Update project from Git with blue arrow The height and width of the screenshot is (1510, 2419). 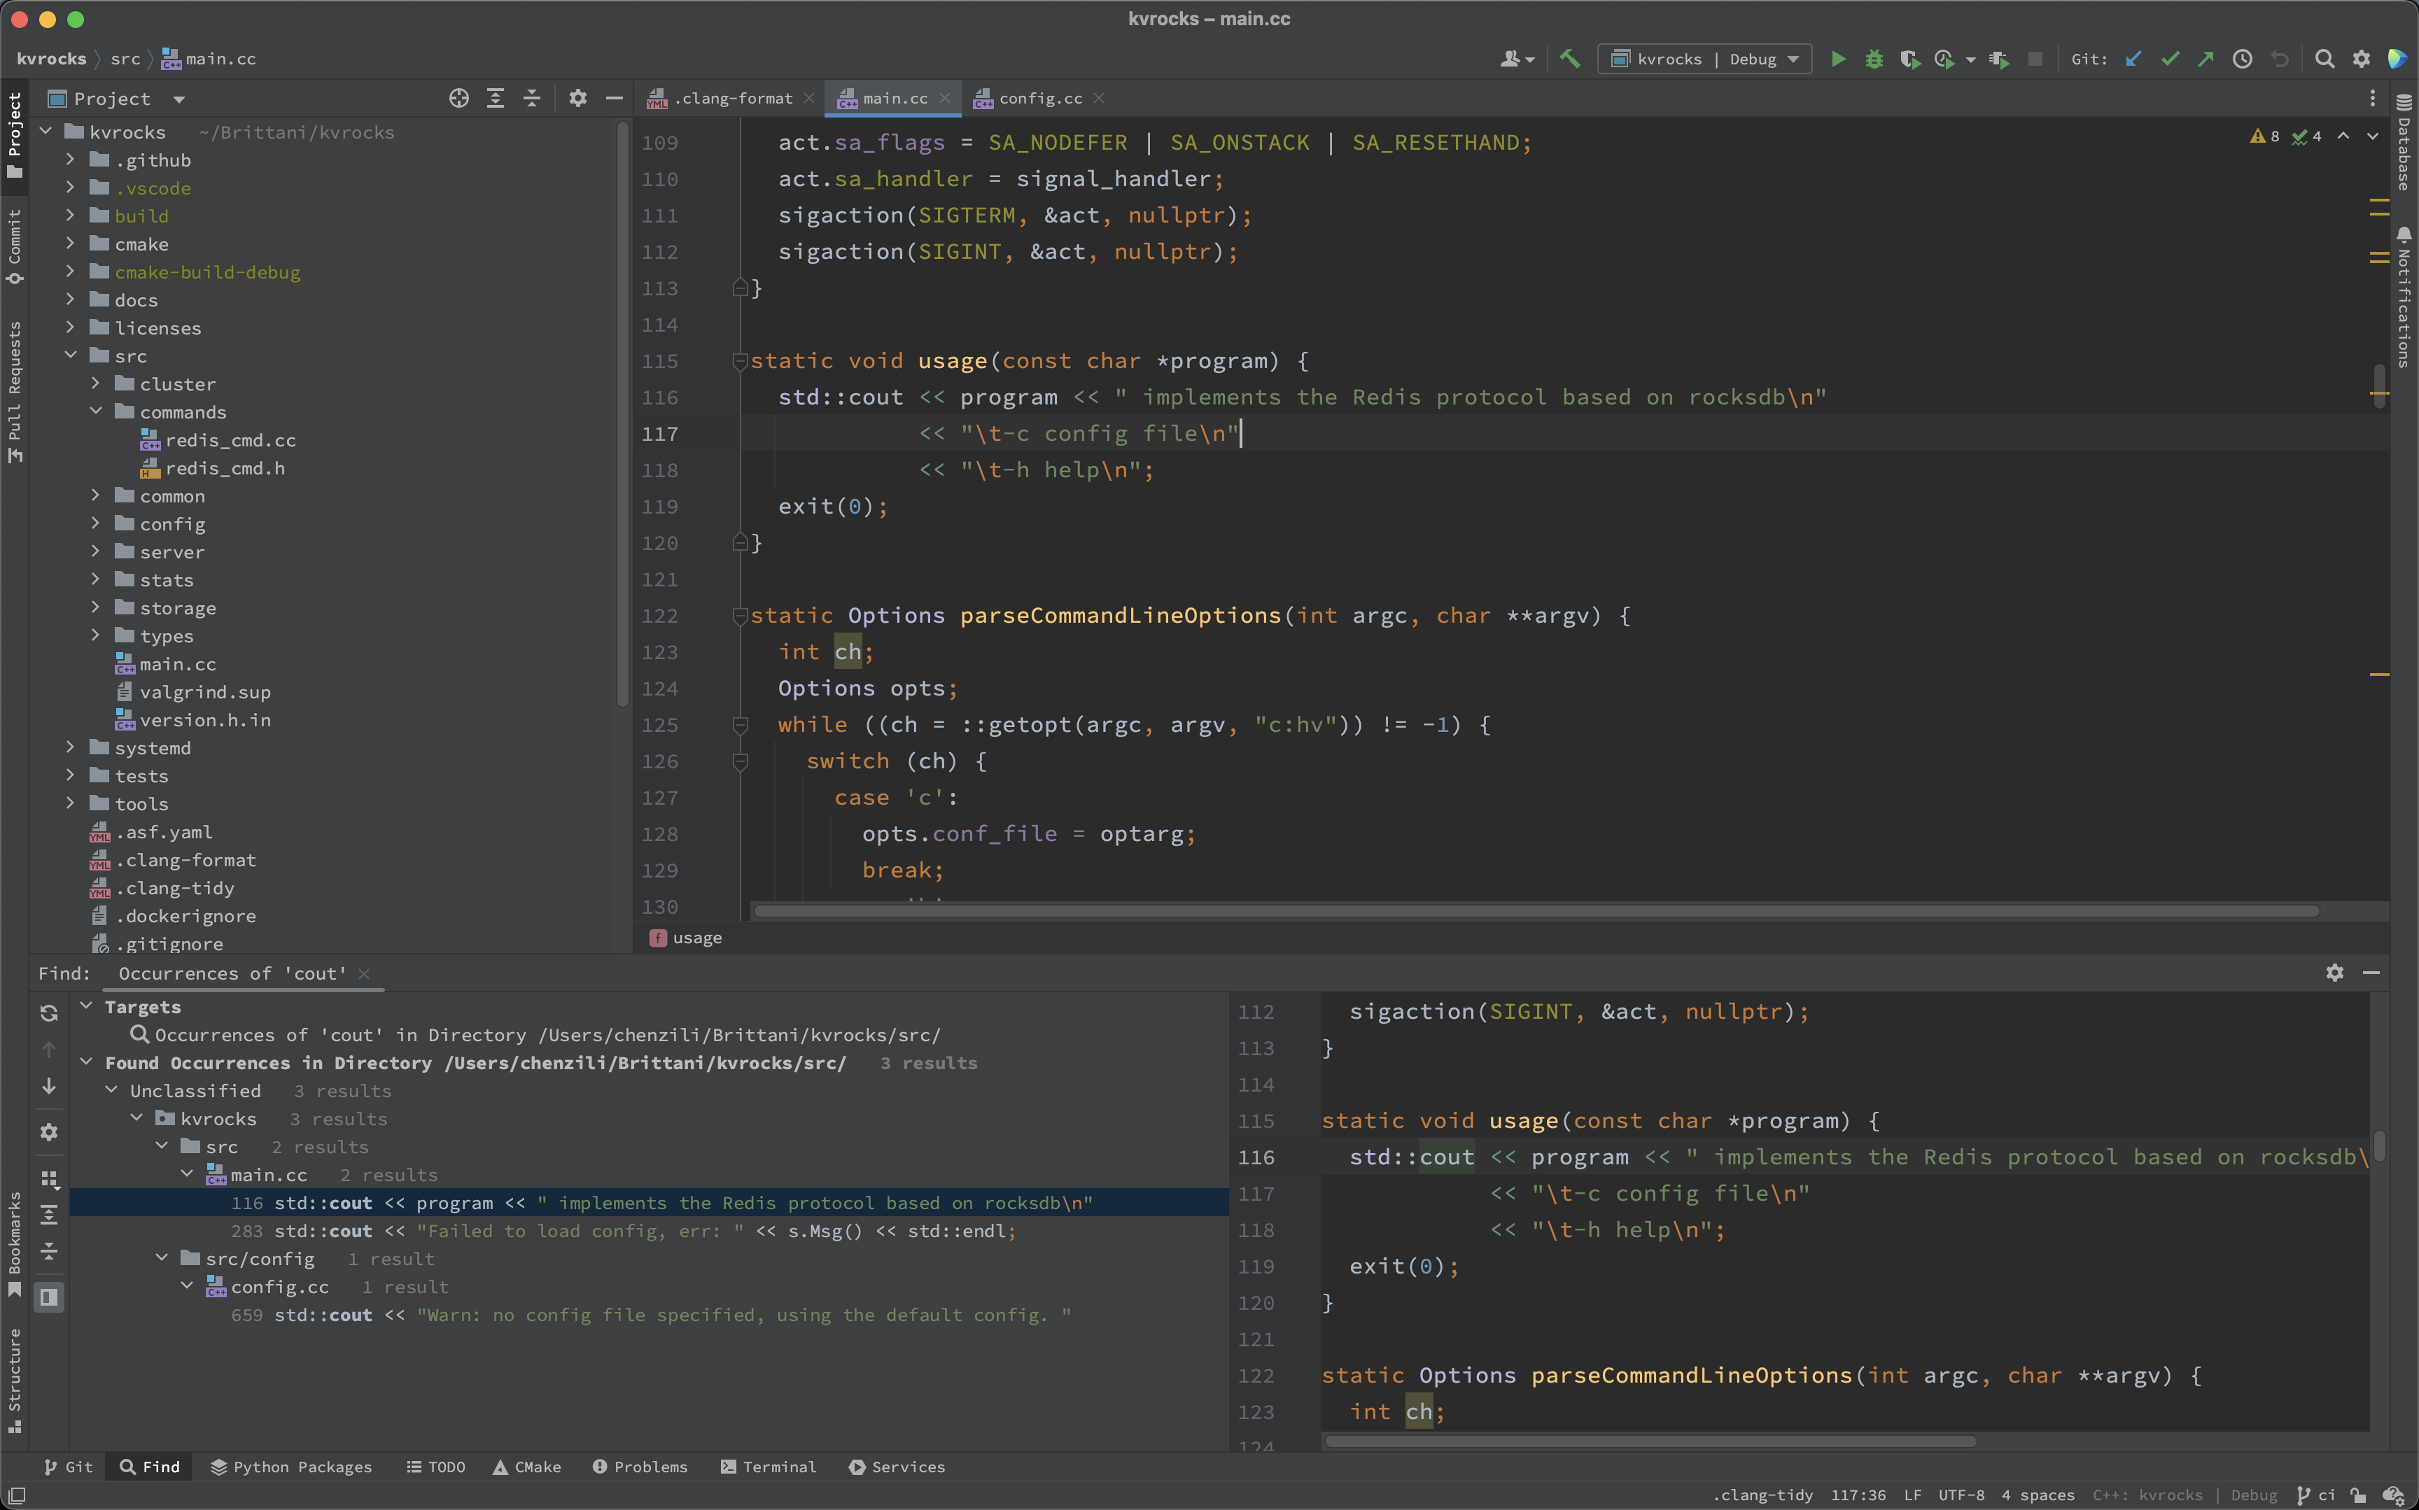point(2133,59)
